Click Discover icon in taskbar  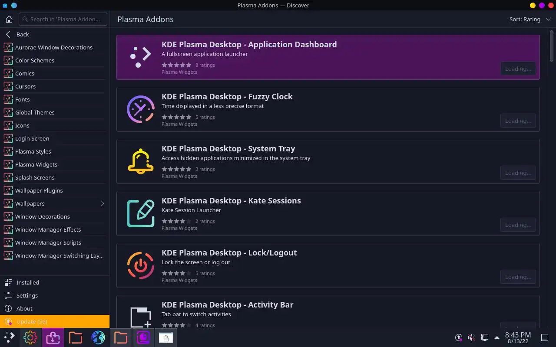coord(53,337)
